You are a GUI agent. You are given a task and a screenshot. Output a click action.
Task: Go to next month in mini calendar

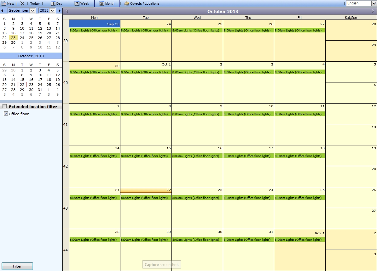pos(60,11)
